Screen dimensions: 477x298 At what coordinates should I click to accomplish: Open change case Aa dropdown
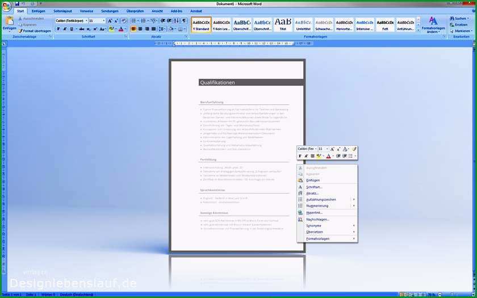(x=103, y=29)
